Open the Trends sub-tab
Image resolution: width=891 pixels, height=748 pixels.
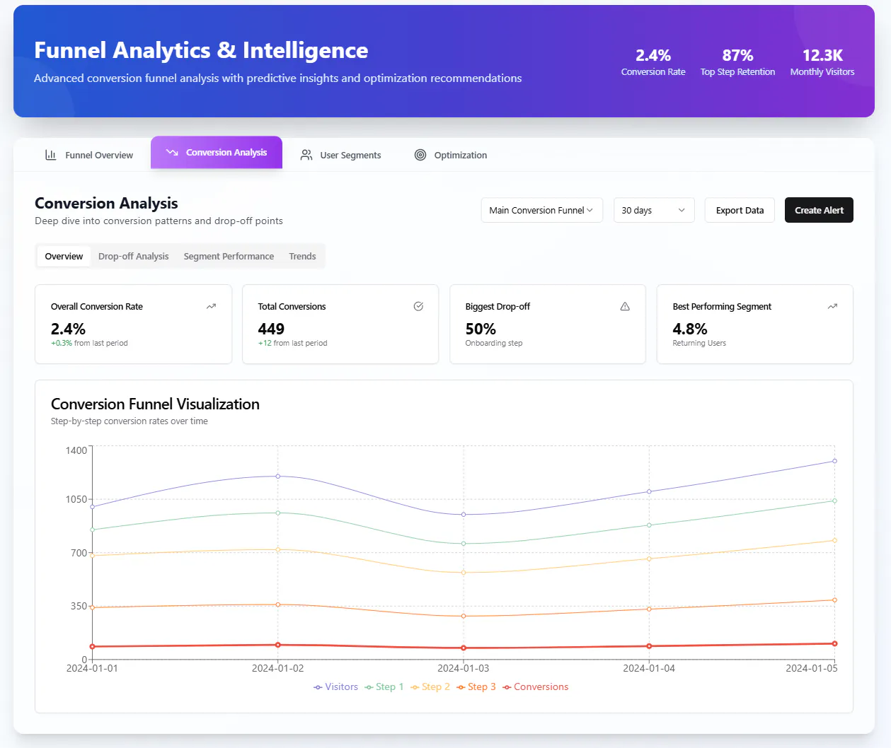[302, 256]
